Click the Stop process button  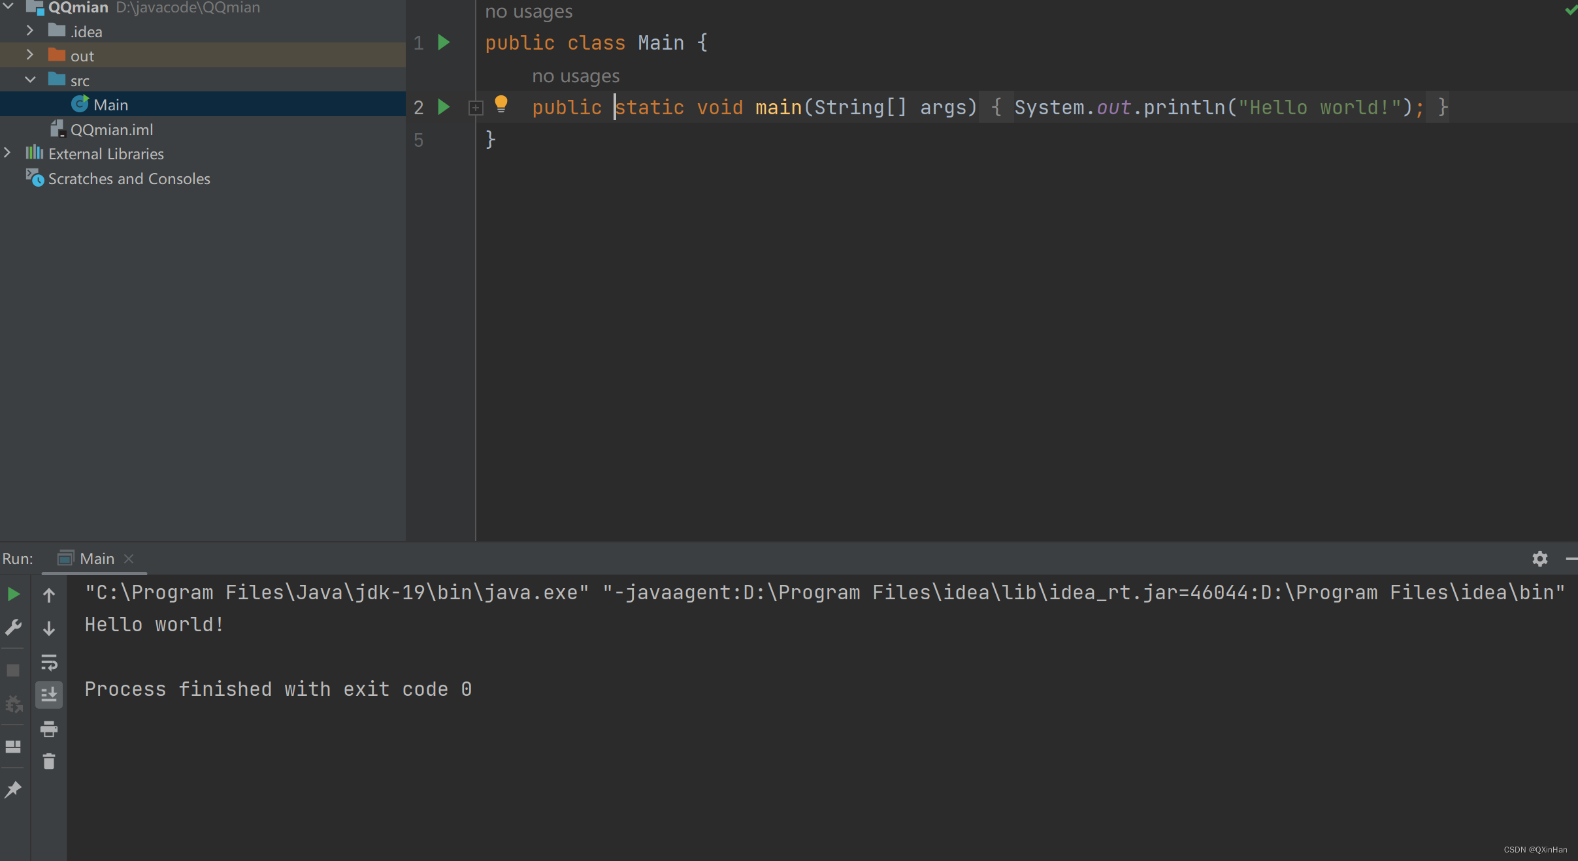pos(13,670)
